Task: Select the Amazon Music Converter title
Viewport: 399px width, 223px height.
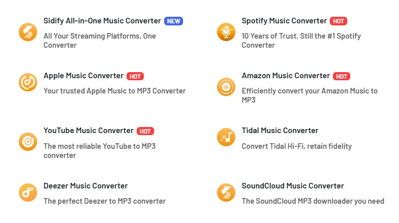Action: tap(286, 76)
